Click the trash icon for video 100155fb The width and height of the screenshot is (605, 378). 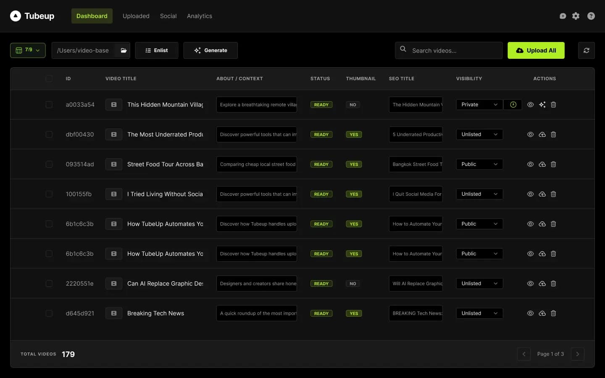click(553, 194)
